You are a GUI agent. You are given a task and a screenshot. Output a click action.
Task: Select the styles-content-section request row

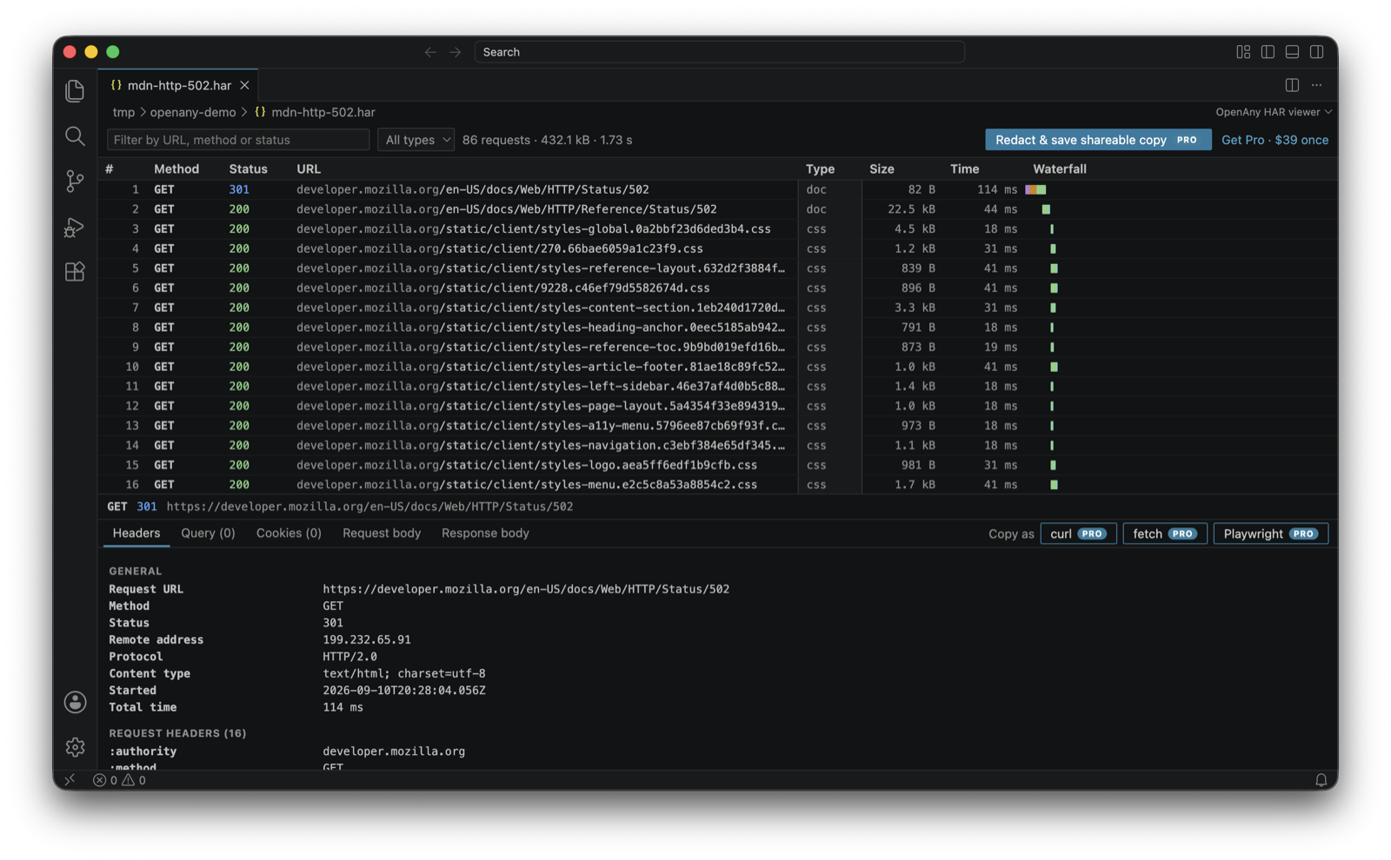(x=717, y=308)
